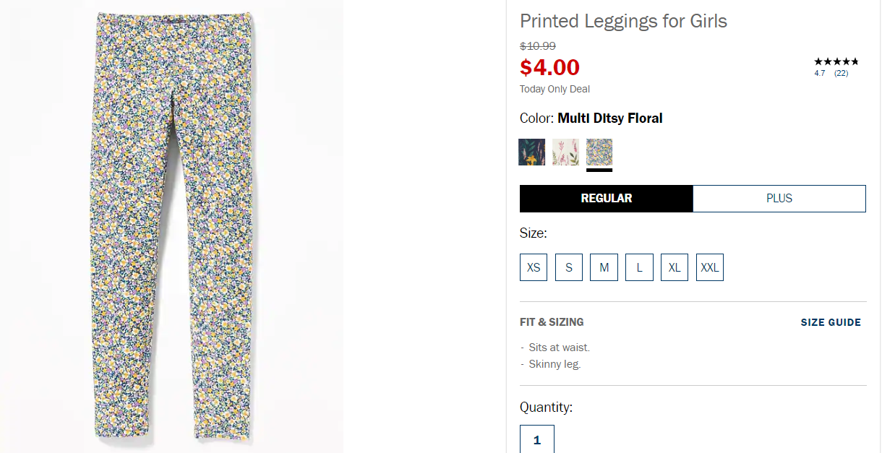Image resolution: width=882 pixels, height=453 pixels.
Task: Switch to the REGULAR fit tab
Action: (606, 199)
